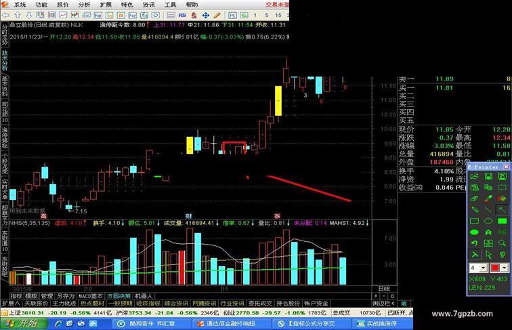Viewport: 512px width, 330px height.
Task: Click E-Pointer save disk icon
Action: tap(488, 176)
